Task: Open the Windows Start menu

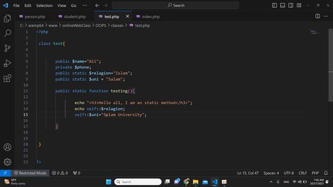Action: (109, 182)
